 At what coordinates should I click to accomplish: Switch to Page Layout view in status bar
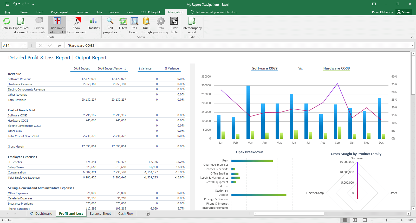click(x=355, y=220)
